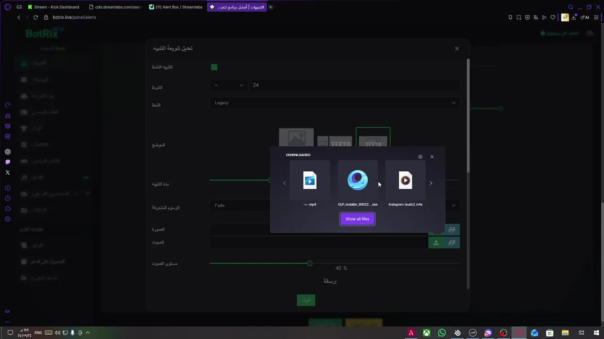604x339 pixels.
Task: Open the AI assistant toolbar button
Action: pos(585,17)
